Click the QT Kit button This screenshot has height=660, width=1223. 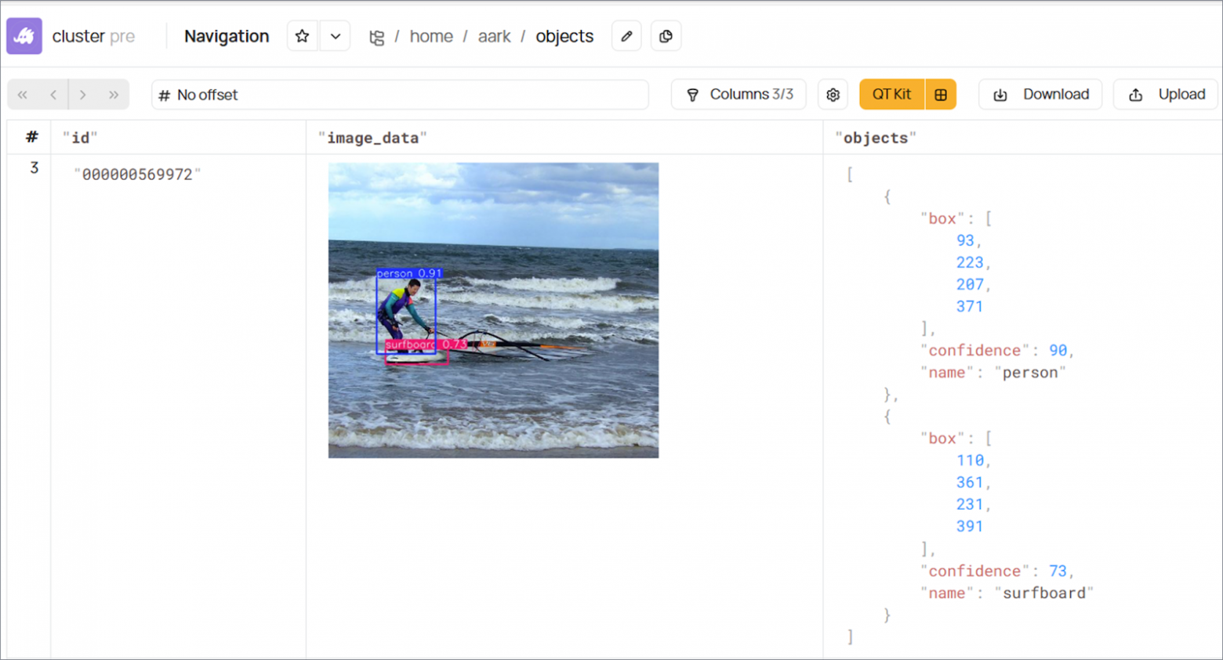pos(891,95)
